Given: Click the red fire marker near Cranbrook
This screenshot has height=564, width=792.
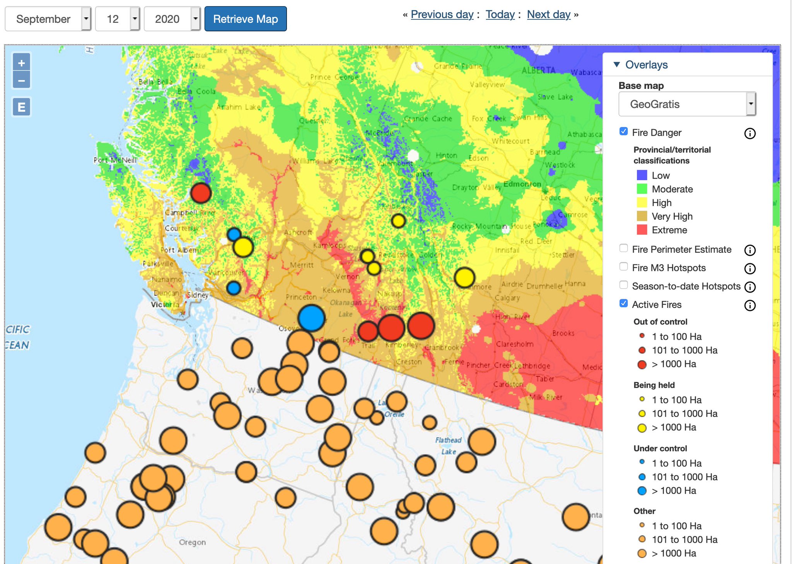Looking at the screenshot, I should coord(421,325).
